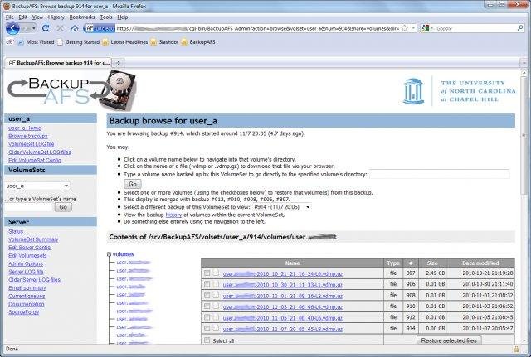
Task: Open the Server Status link
Action: coord(16,232)
